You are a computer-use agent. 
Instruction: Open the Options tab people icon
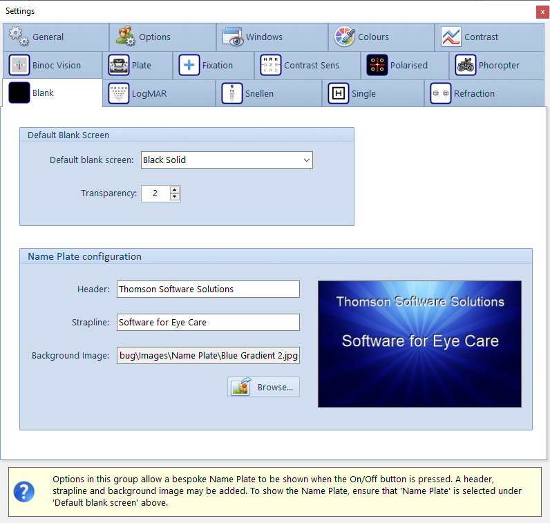(126, 37)
